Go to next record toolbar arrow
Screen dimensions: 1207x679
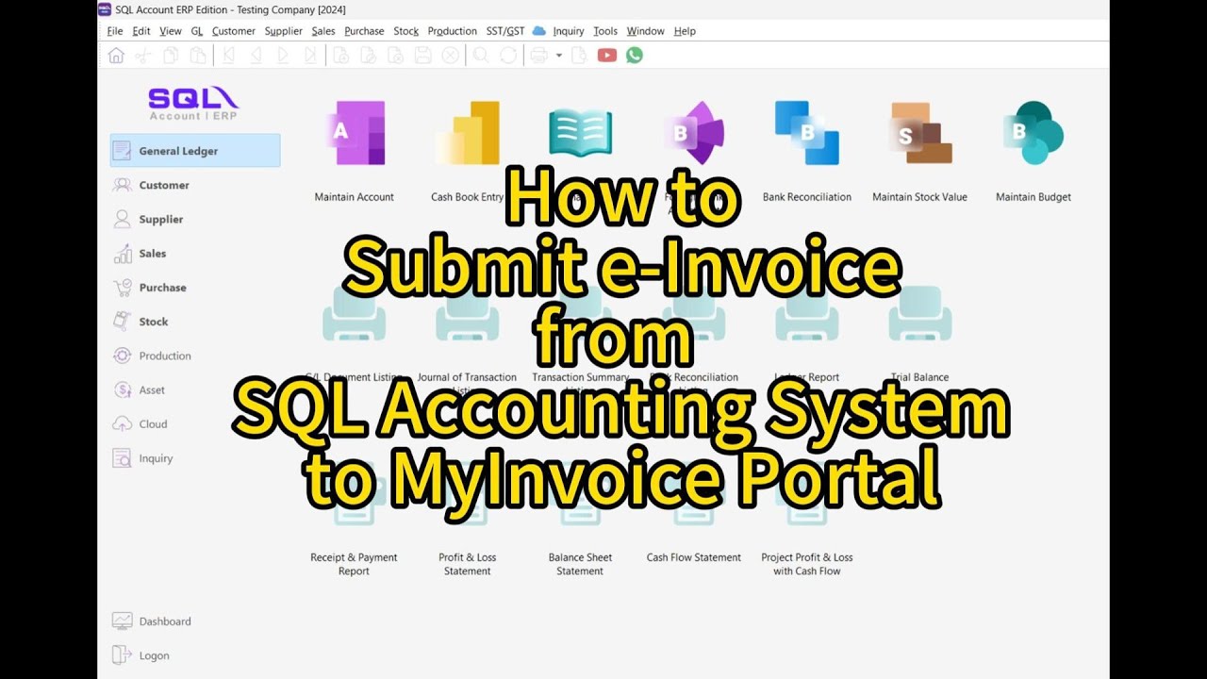(283, 56)
